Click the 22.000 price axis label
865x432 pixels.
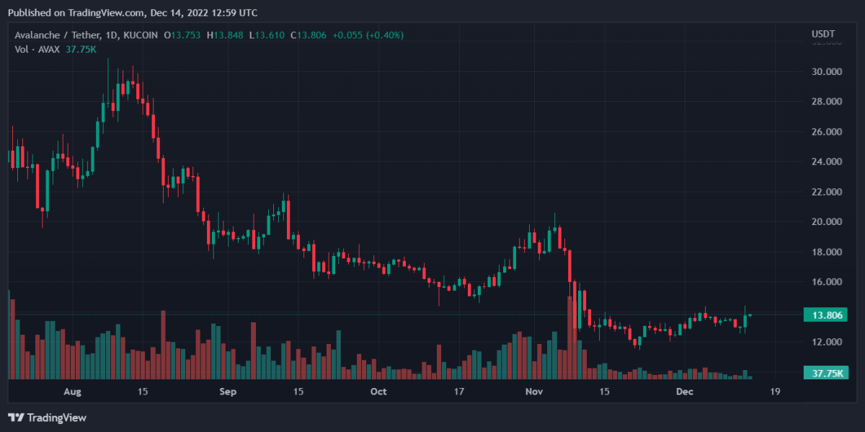(x=827, y=193)
